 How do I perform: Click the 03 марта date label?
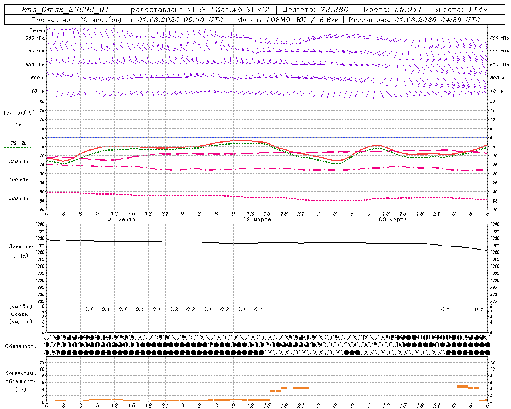[393, 220]
